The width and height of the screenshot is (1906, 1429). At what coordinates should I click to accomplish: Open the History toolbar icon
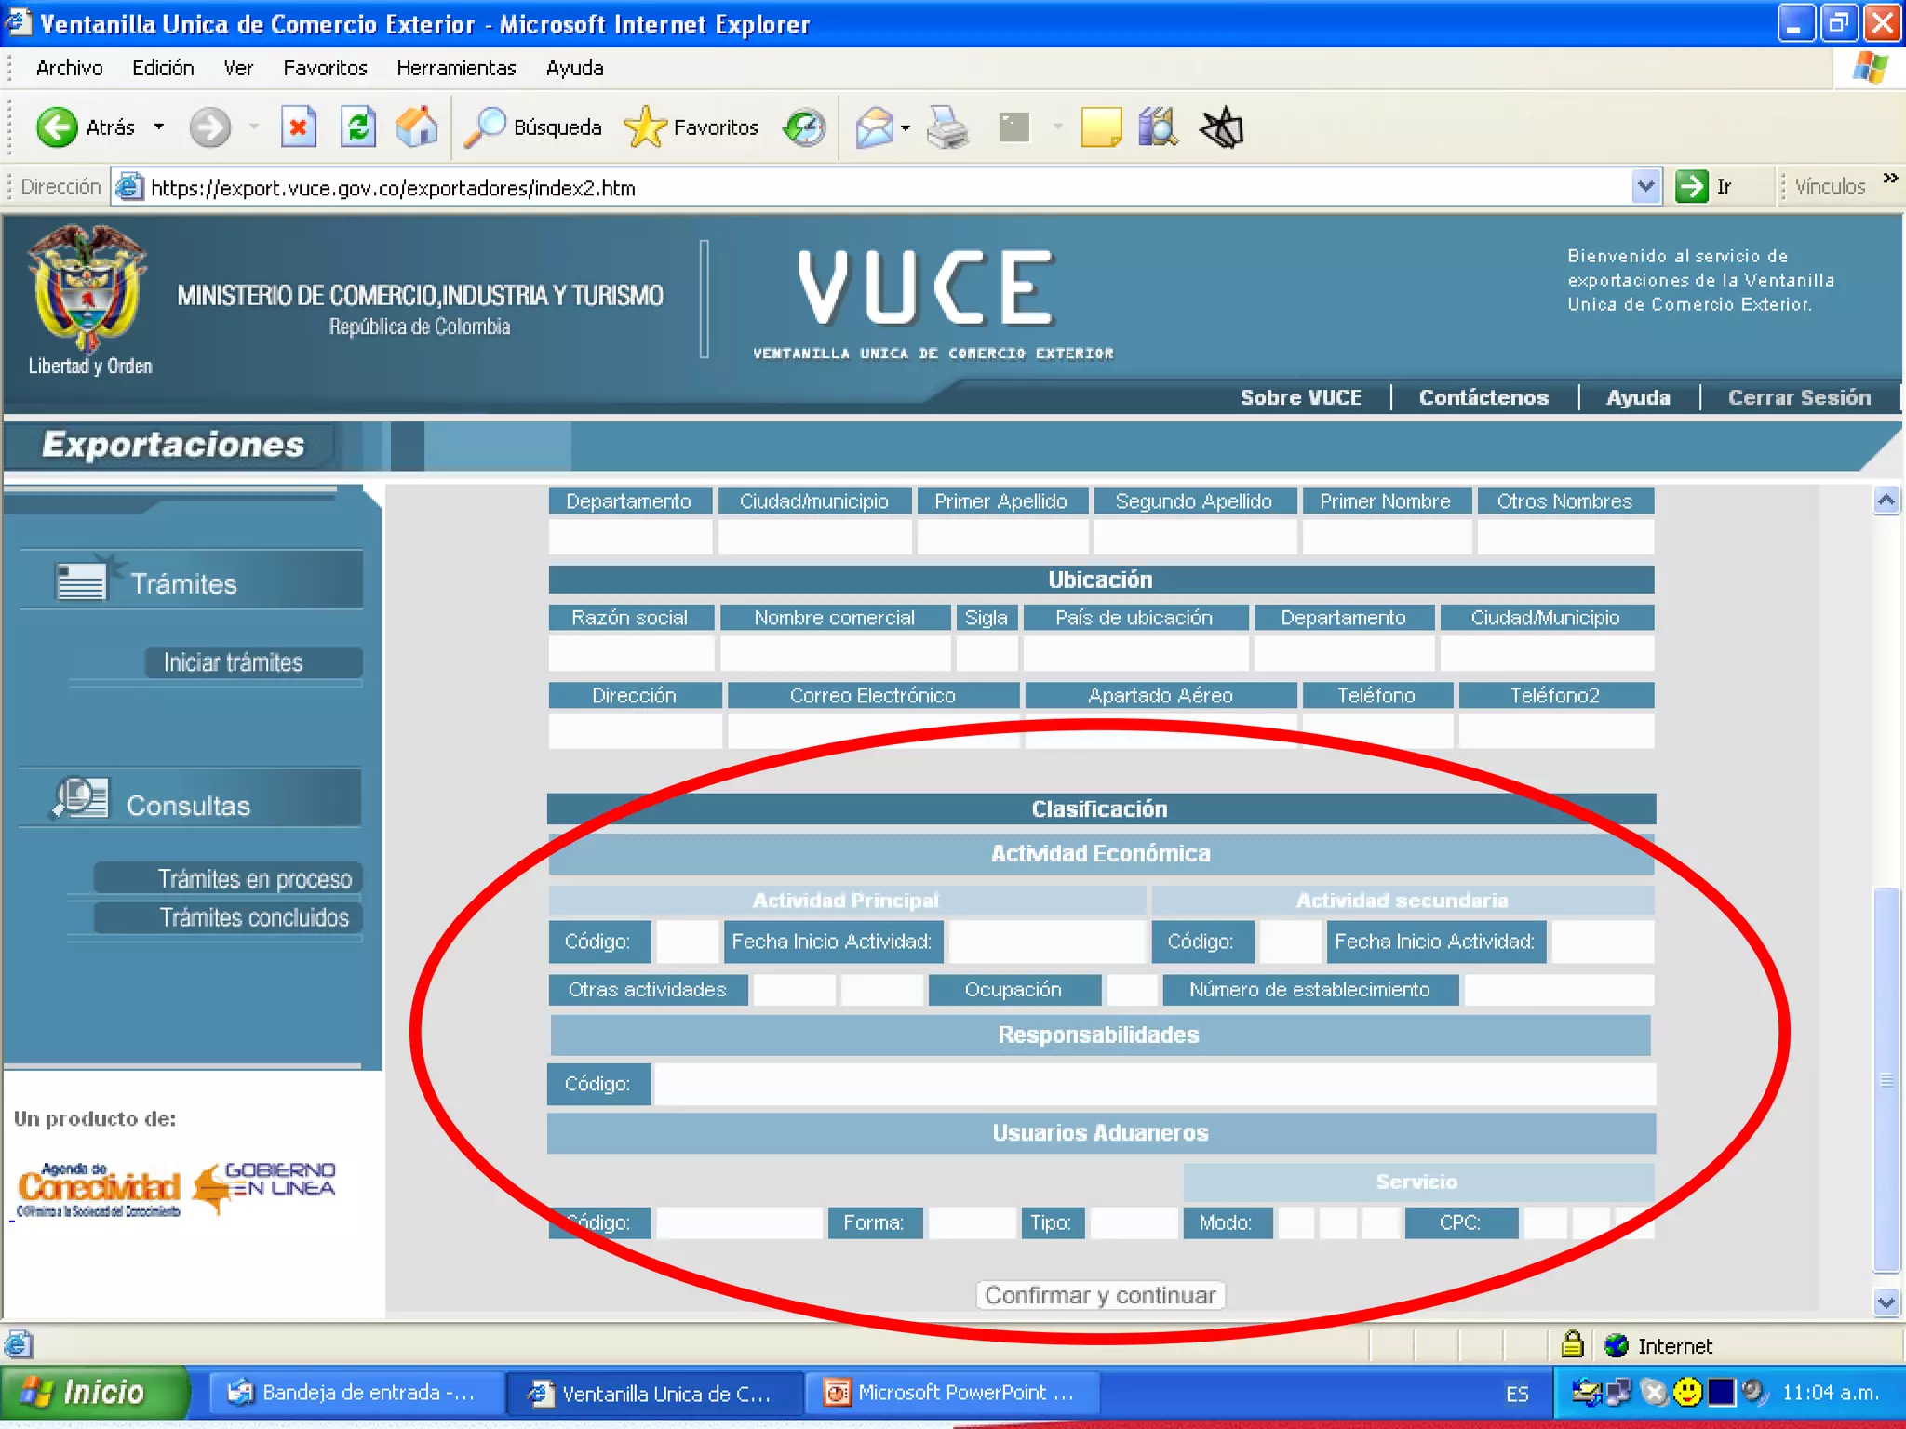click(x=804, y=127)
